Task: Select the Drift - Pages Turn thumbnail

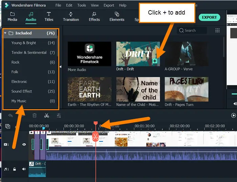Action: [x=187, y=89]
